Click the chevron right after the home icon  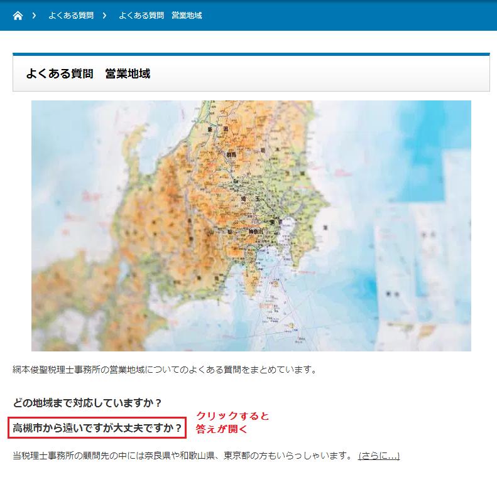click(x=34, y=16)
